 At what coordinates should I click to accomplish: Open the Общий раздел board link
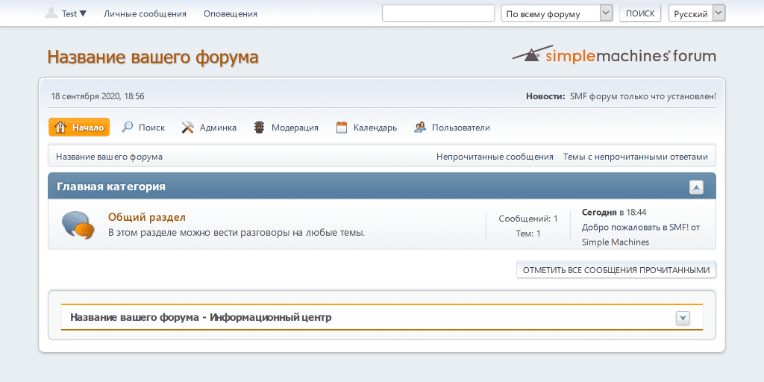[x=147, y=217]
